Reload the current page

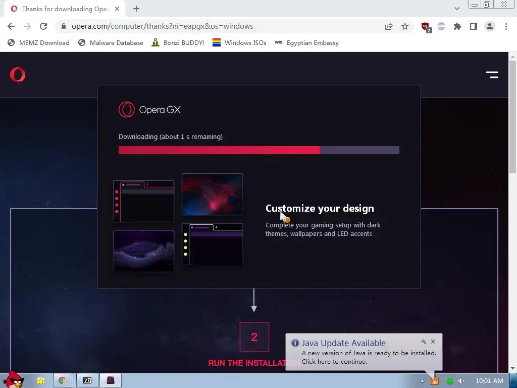43,26
